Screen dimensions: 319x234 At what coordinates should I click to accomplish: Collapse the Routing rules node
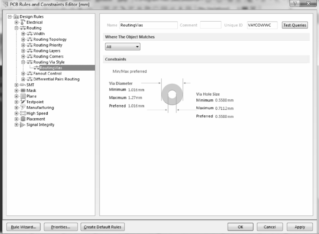(x=16, y=28)
